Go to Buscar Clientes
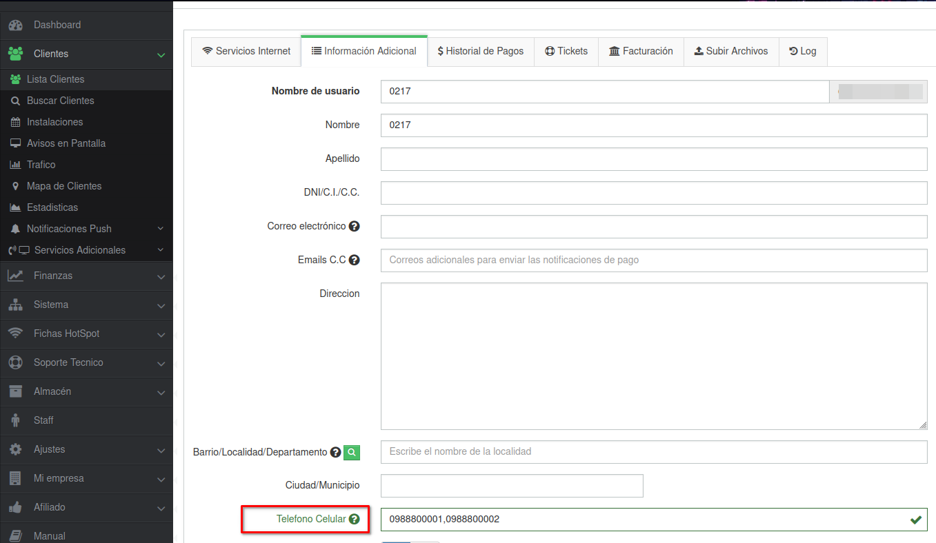The image size is (936, 543). (x=60, y=101)
